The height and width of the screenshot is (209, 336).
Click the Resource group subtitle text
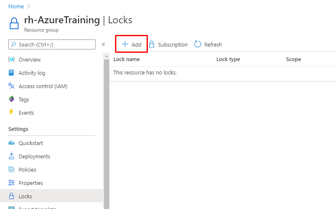(42, 30)
